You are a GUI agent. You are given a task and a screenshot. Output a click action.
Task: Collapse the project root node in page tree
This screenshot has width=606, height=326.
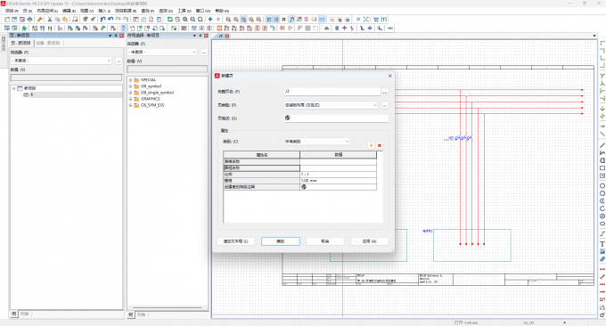click(x=13, y=88)
